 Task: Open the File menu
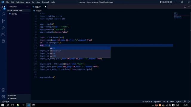click(7, 2)
